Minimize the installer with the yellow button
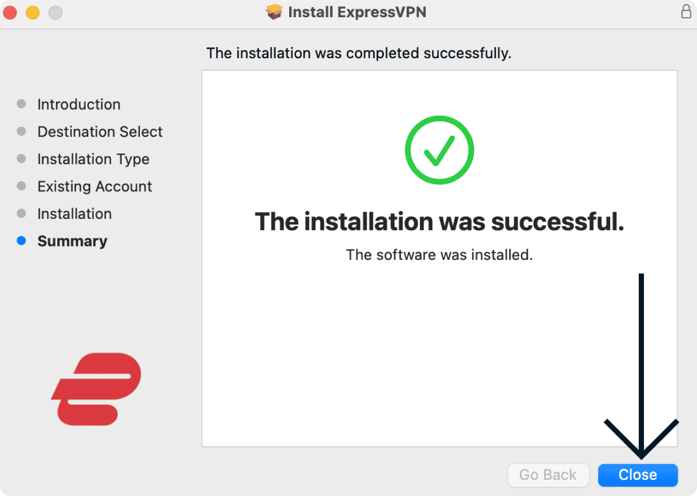The image size is (697, 496). click(33, 12)
